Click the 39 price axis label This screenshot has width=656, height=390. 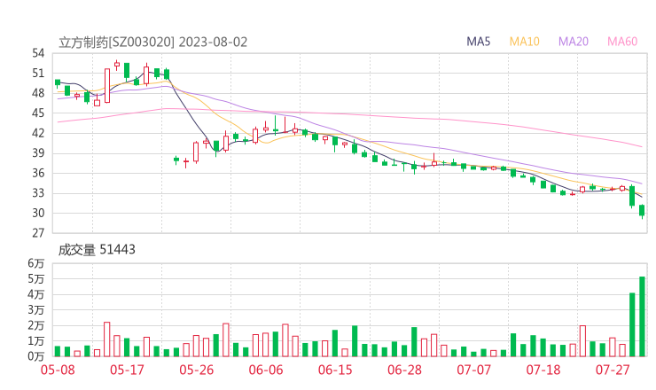[x=38, y=152]
